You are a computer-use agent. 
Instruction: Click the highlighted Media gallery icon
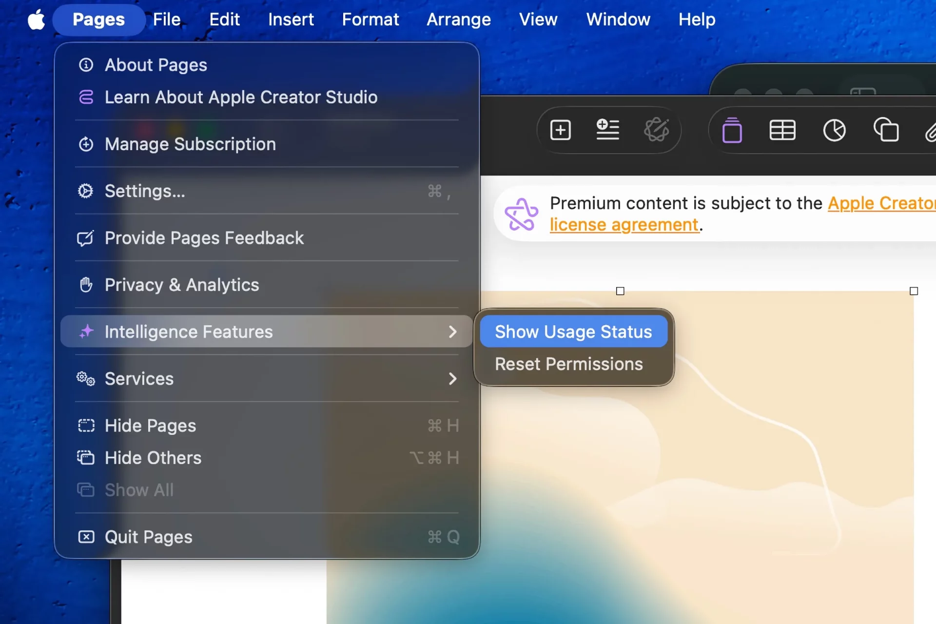(x=733, y=130)
